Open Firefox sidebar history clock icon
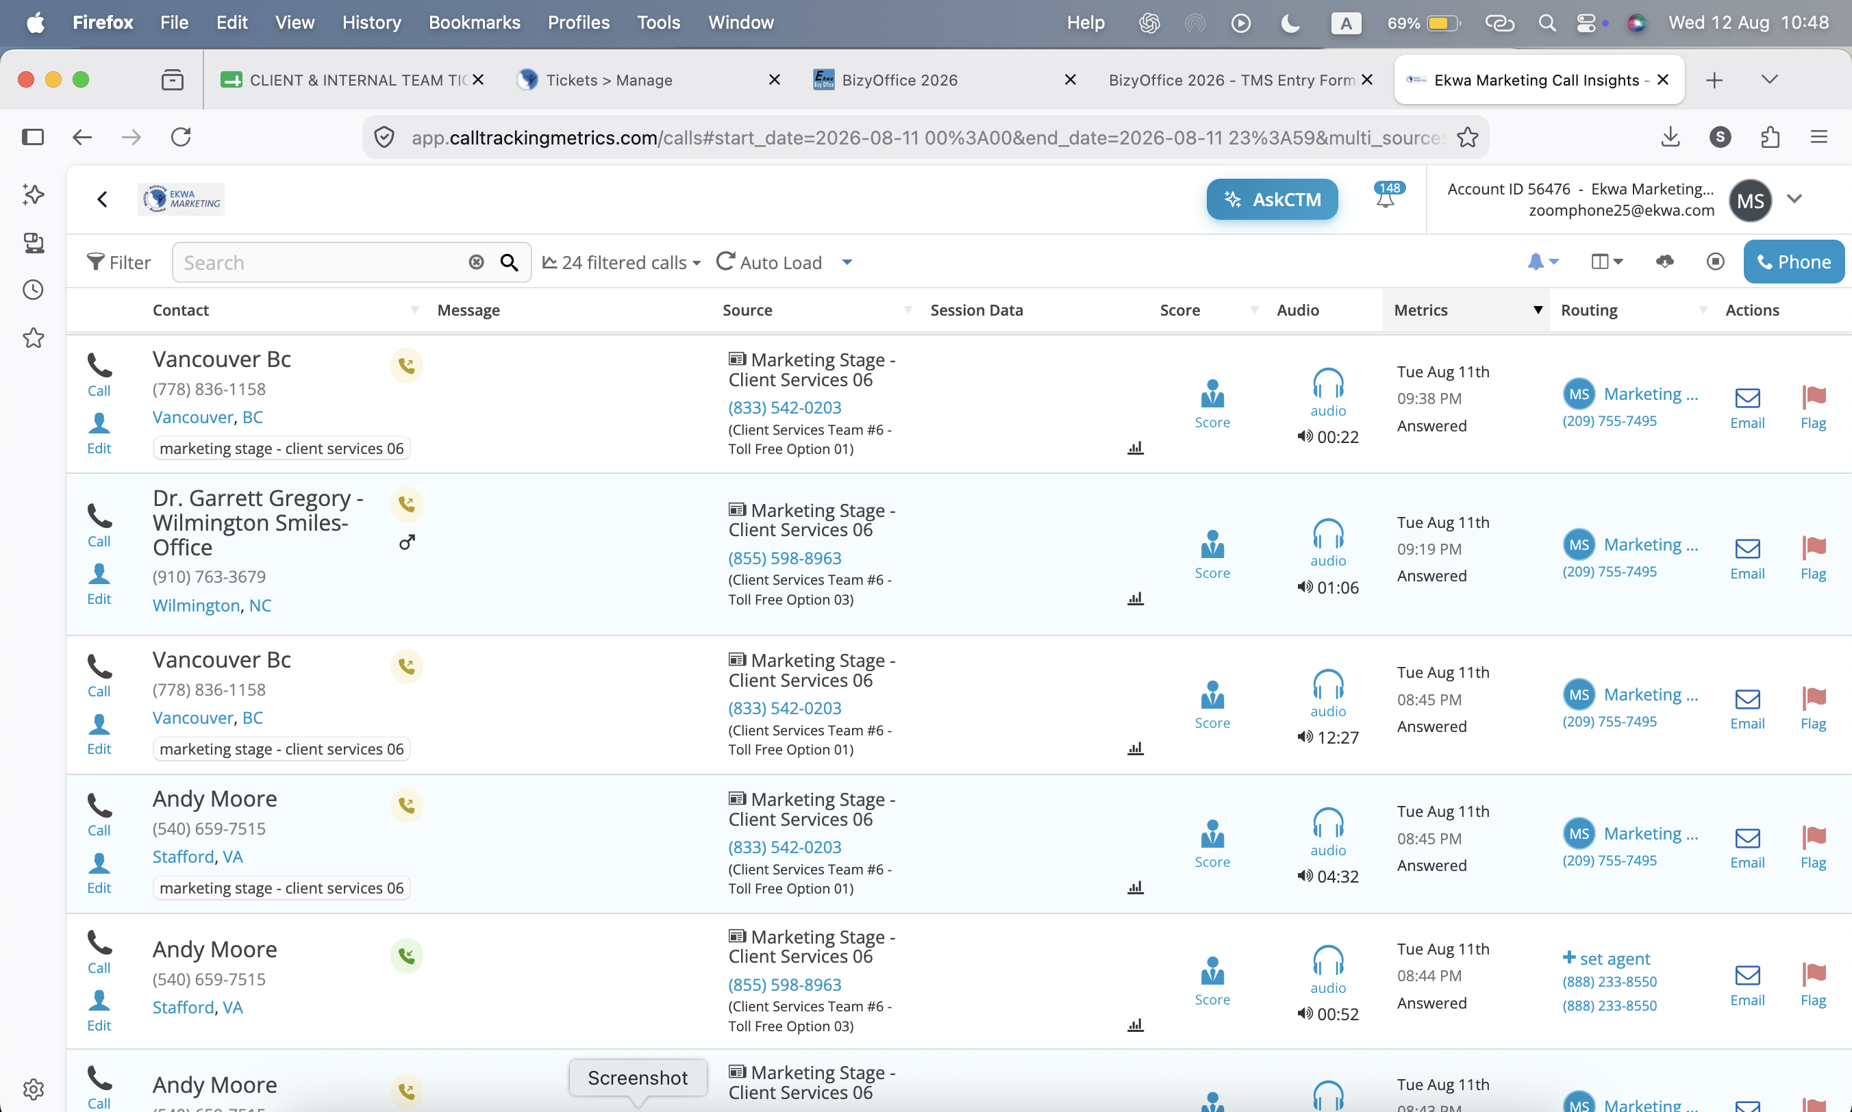 pyautogui.click(x=33, y=289)
